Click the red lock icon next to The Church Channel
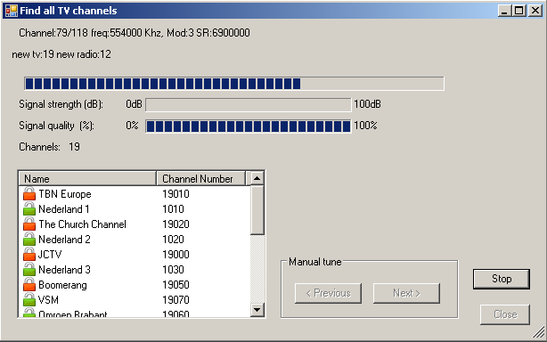Viewport: 547px width, 342px height. 29,224
